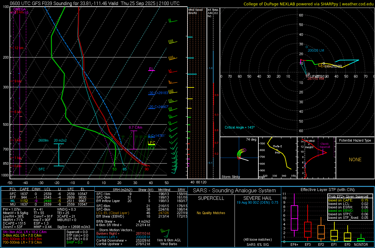
Task: Click the -20 C=24667' height label
Action: point(158,107)
